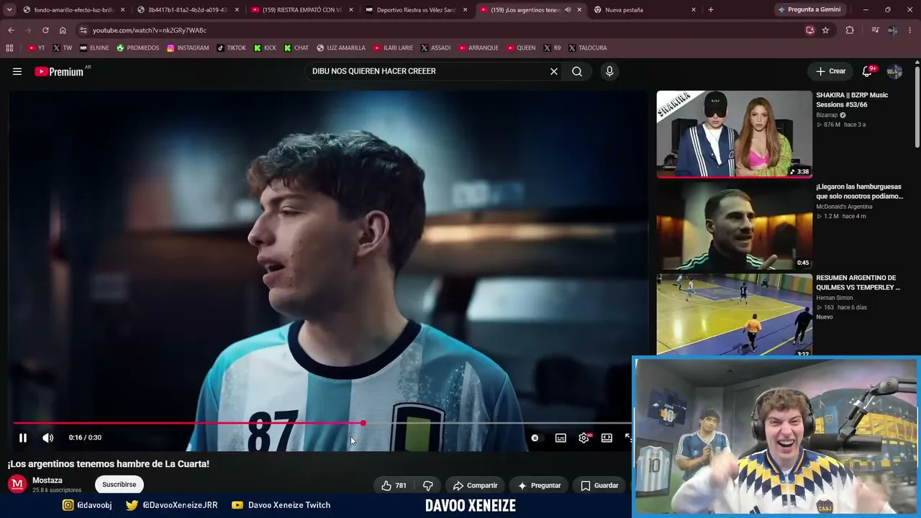
Task: Mute the tab using its speaker icon
Action: [568, 10]
